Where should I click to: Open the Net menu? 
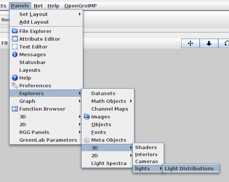click(38, 6)
